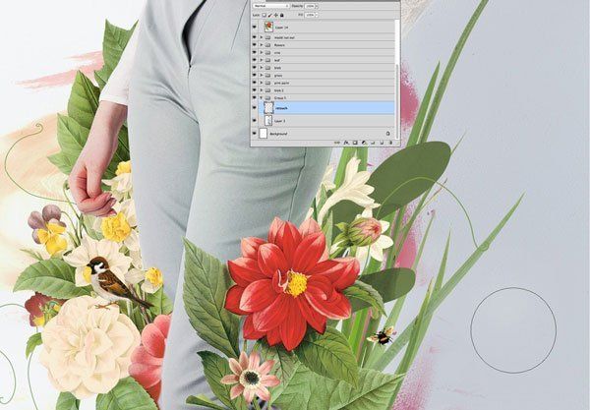Hide the retouch layer
The image size is (590, 410).
pos(255,108)
